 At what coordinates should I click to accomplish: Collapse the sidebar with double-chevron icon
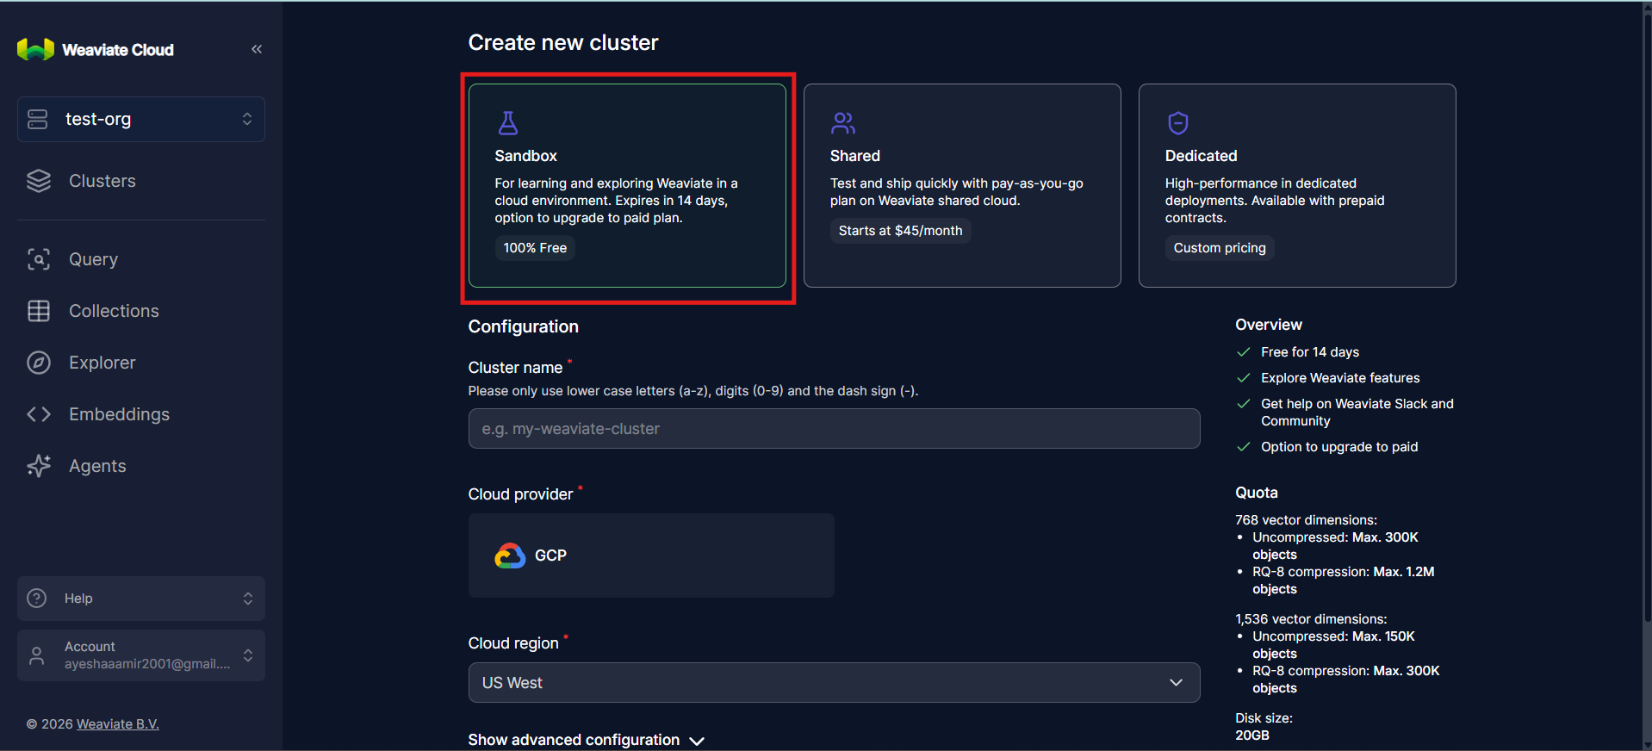point(256,49)
